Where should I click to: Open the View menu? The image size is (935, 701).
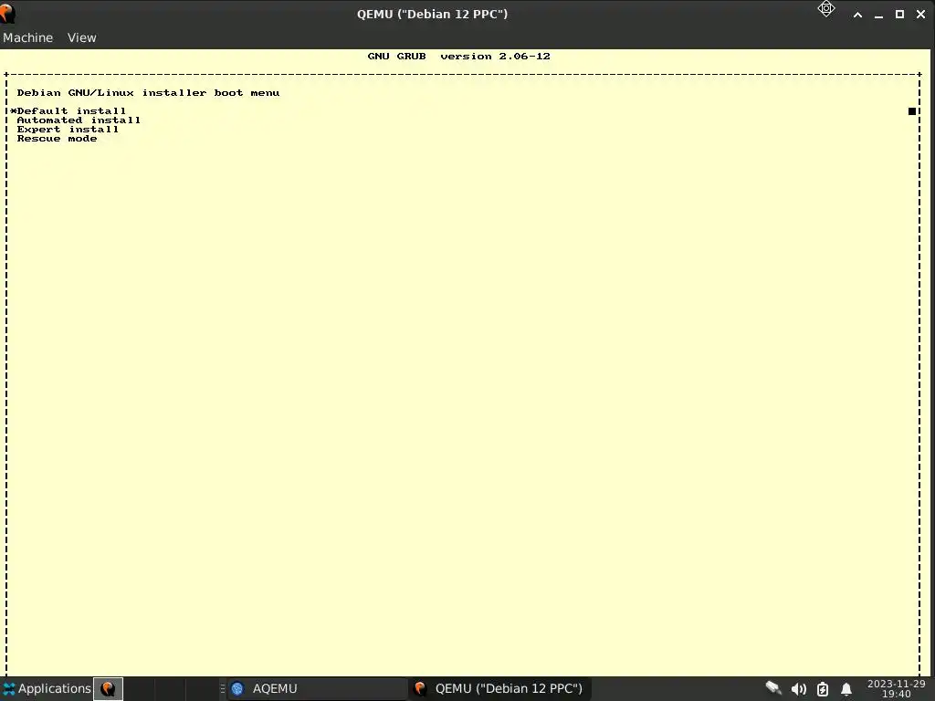click(x=81, y=37)
